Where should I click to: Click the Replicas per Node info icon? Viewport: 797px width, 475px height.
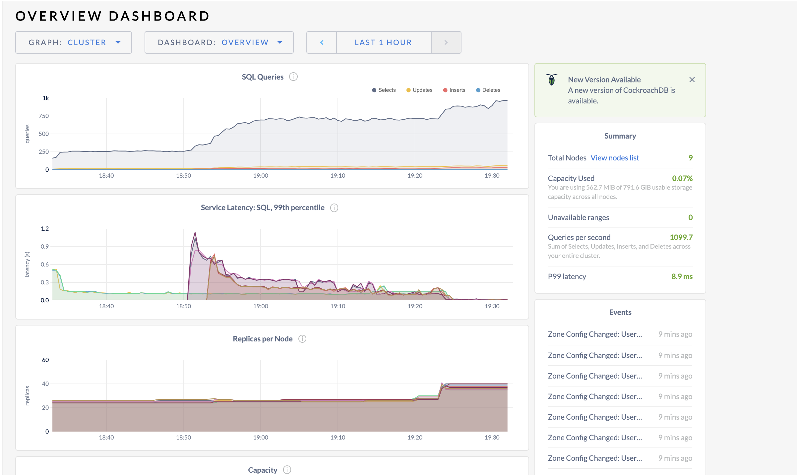pos(302,339)
